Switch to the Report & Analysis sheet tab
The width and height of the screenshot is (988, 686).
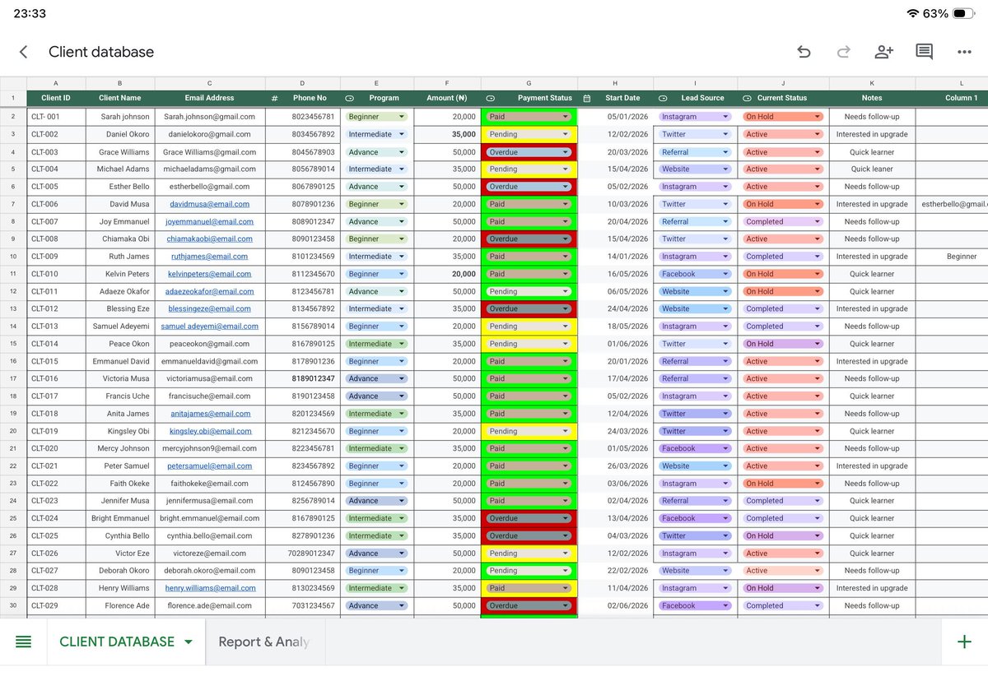[x=263, y=642]
